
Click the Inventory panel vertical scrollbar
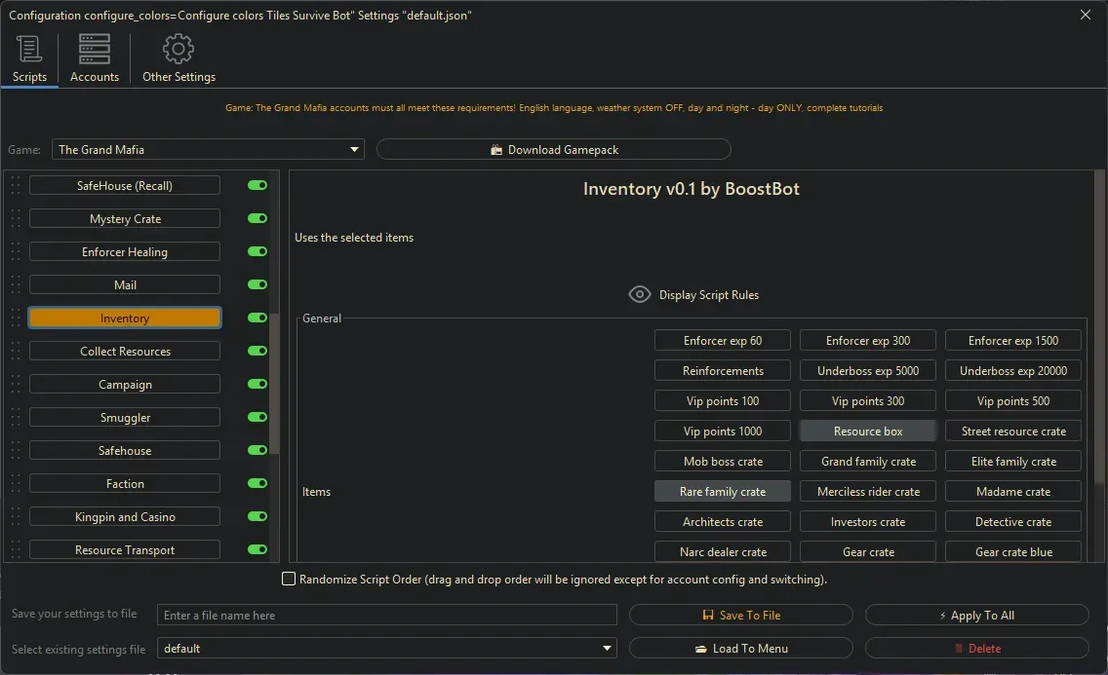pyautogui.click(x=1099, y=326)
